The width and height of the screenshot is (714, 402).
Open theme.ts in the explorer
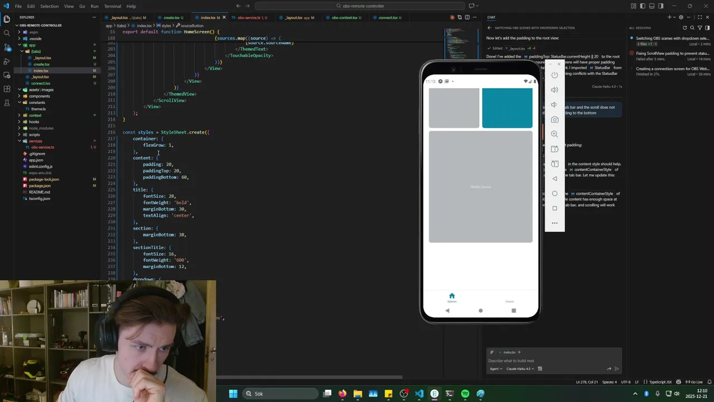pos(38,109)
